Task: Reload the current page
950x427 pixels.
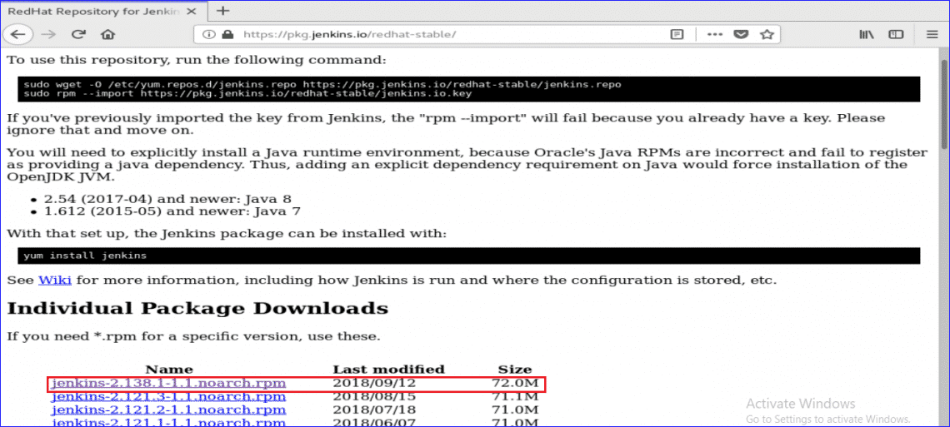Action: [77, 34]
